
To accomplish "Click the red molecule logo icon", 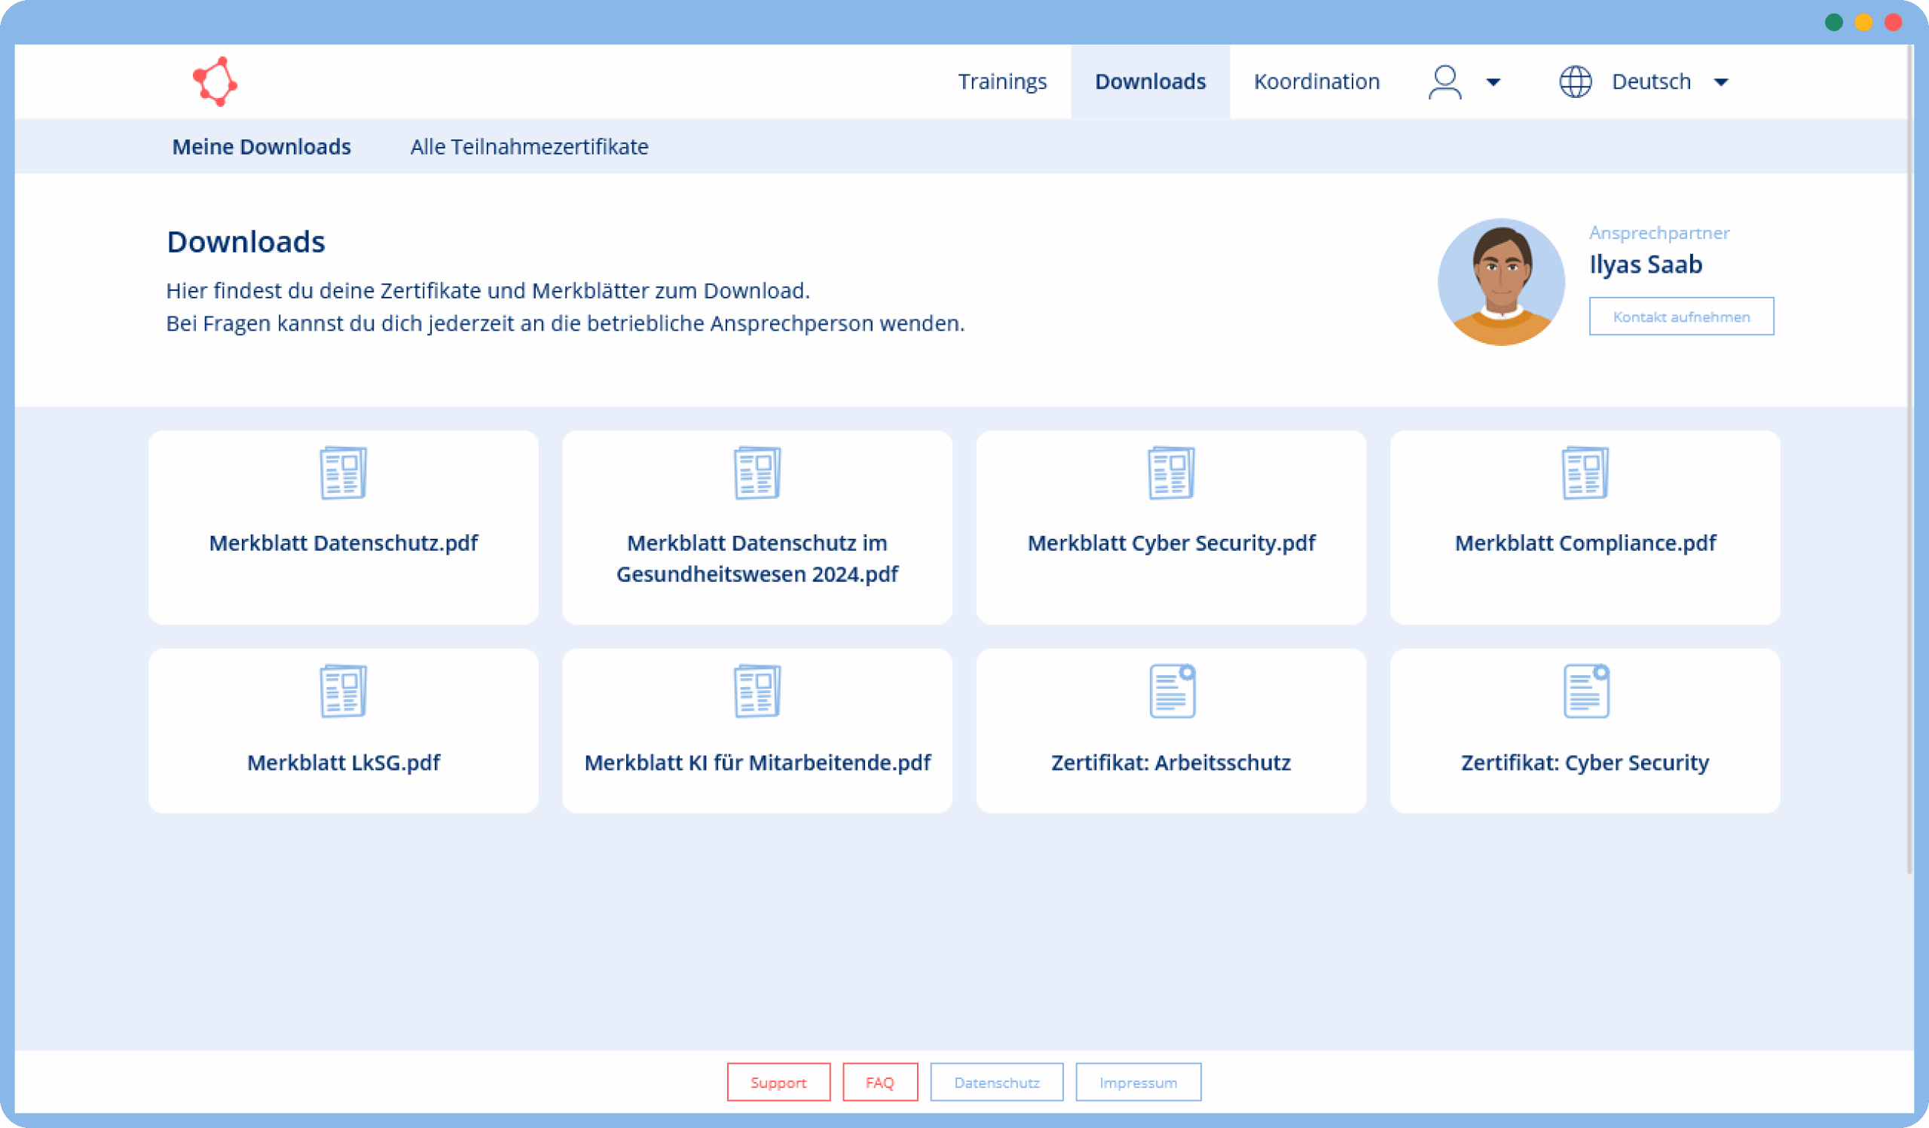I will (x=214, y=81).
